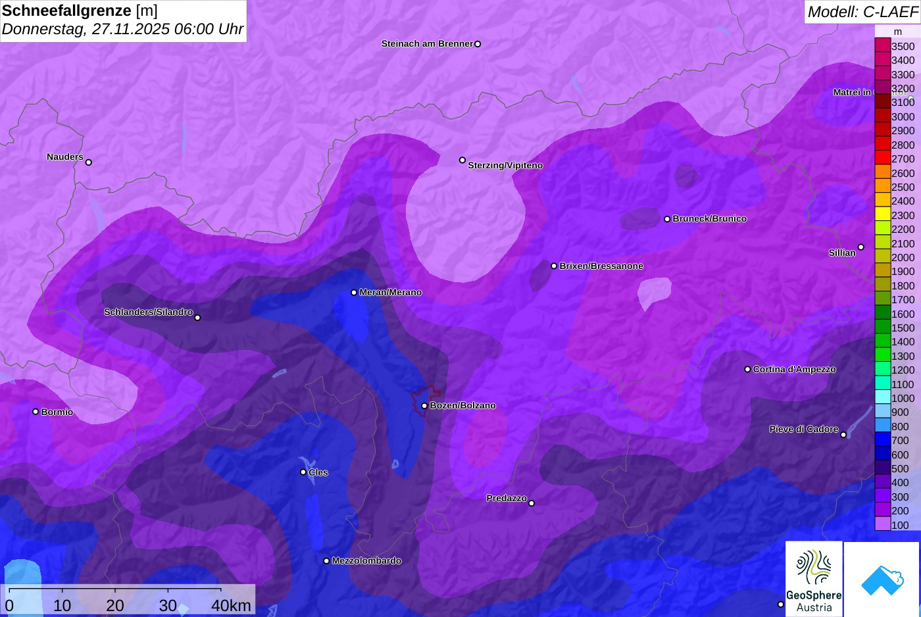Click the 1500 m green legend swatch
Image resolution: width=921 pixels, height=617 pixels.
click(x=882, y=327)
